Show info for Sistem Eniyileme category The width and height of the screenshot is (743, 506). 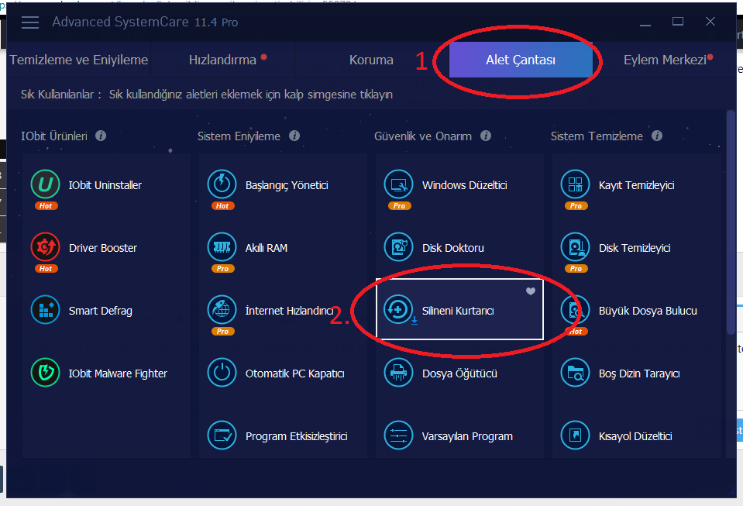(x=294, y=136)
